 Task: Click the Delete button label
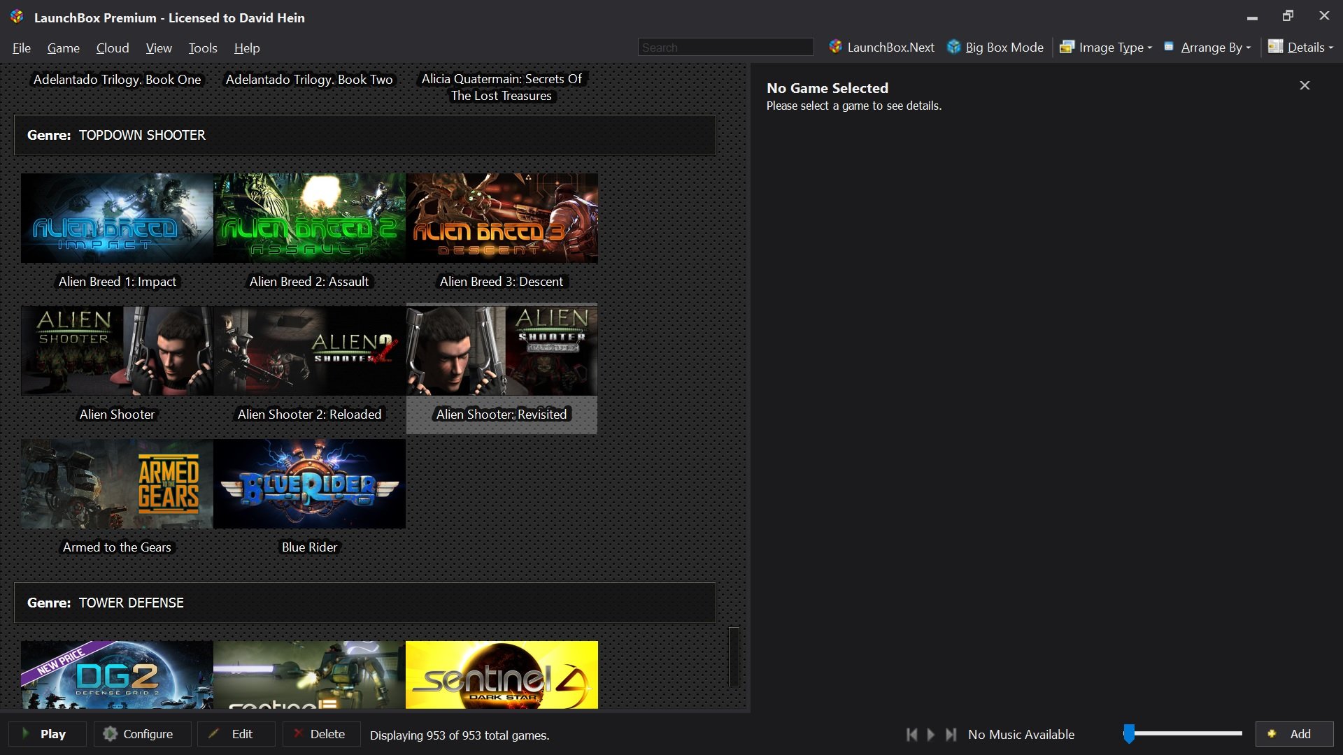327,733
